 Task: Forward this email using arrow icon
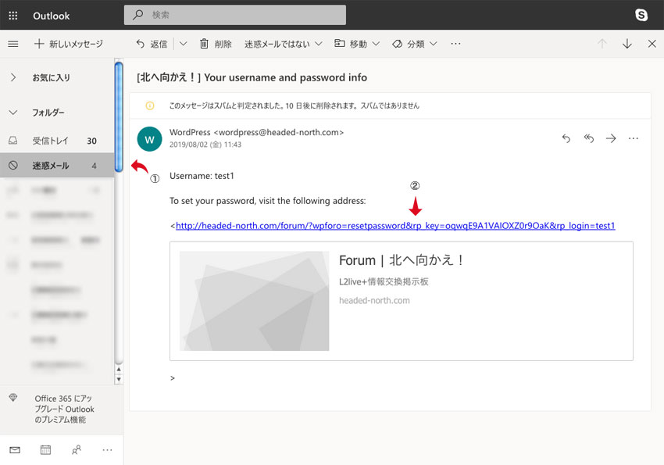click(x=611, y=138)
